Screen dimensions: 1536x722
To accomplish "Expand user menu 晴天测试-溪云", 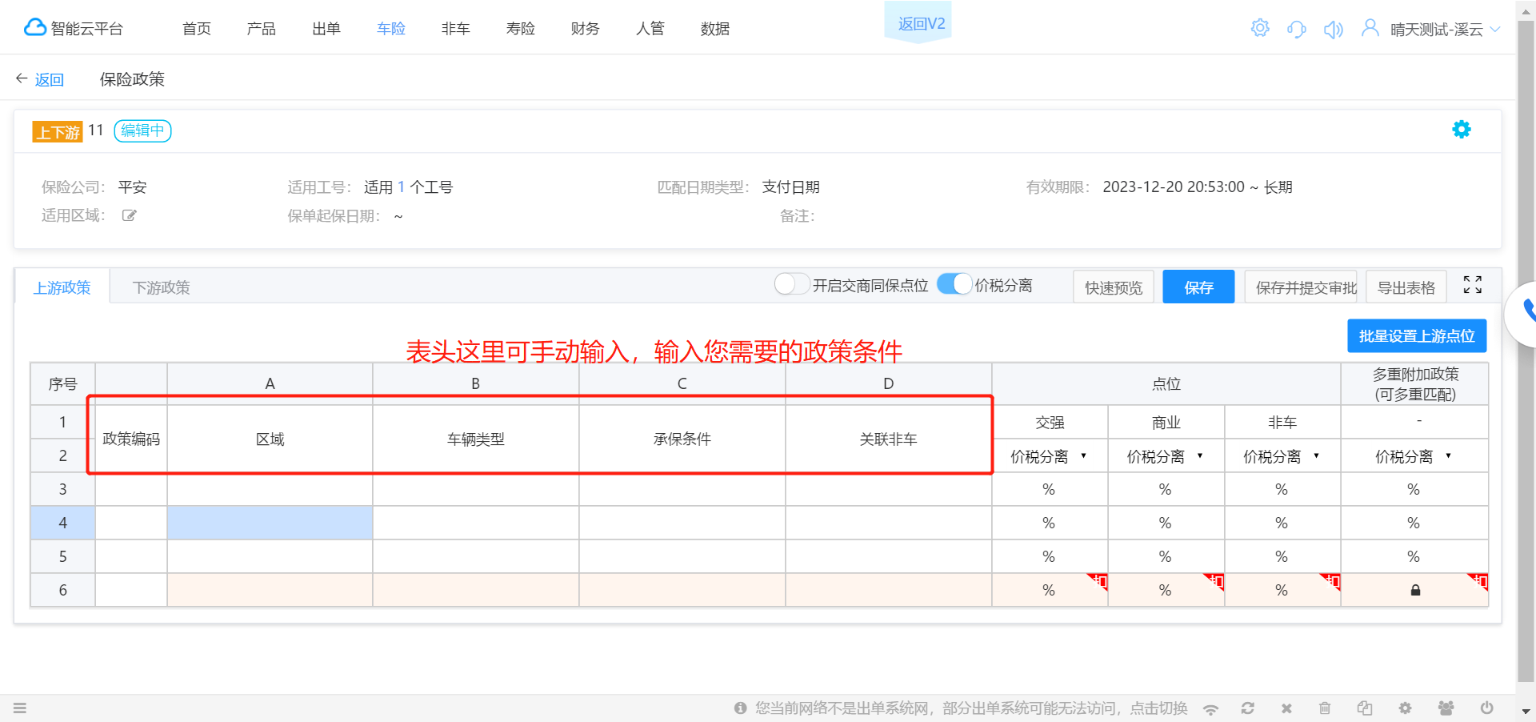I will pos(1445,30).
